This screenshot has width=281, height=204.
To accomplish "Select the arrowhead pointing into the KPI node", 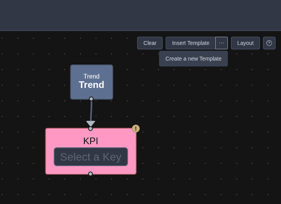I will click(x=91, y=123).
